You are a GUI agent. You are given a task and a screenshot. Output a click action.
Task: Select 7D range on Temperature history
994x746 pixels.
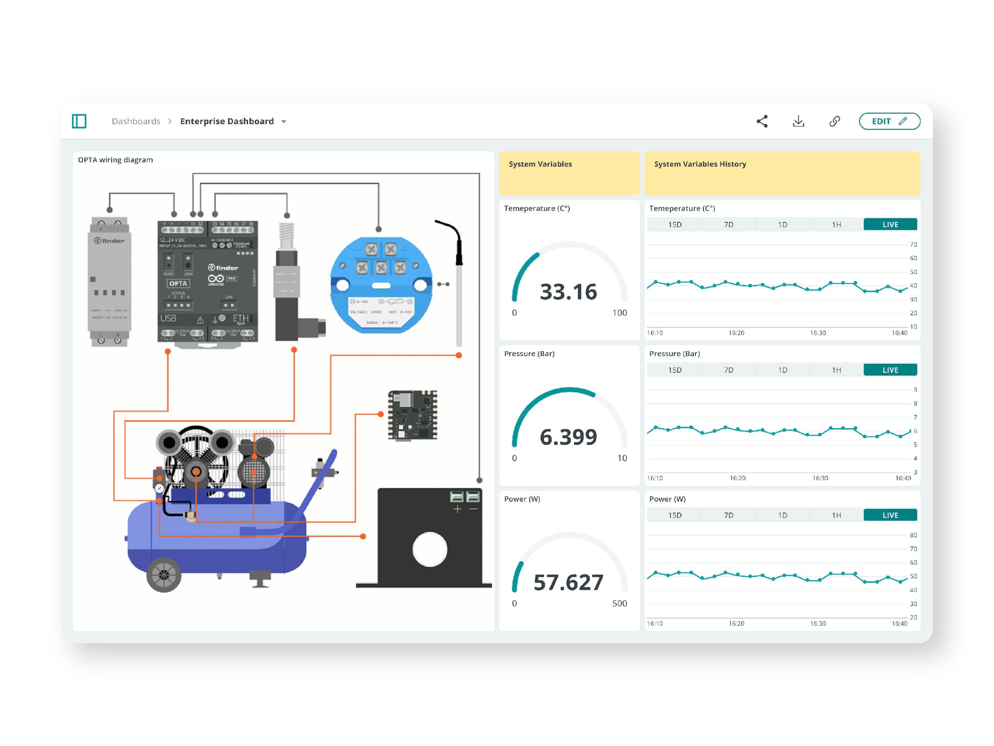pyautogui.click(x=728, y=224)
